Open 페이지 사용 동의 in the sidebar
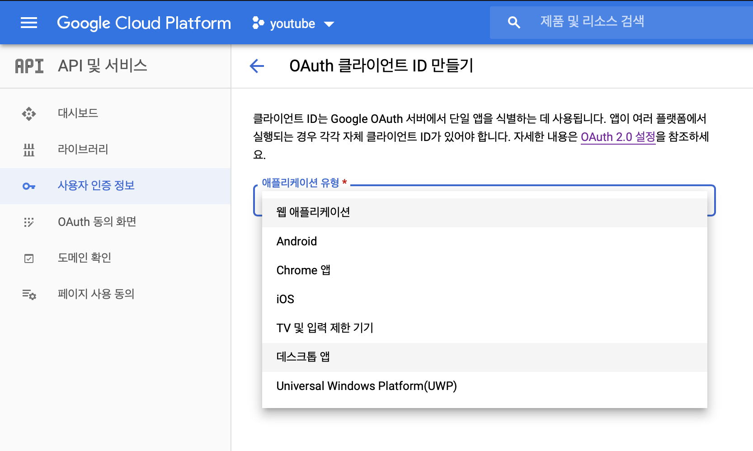The height and width of the screenshot is (451, 753). (115, 294)
